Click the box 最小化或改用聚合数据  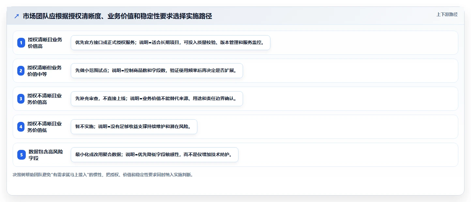coord(155,155)
